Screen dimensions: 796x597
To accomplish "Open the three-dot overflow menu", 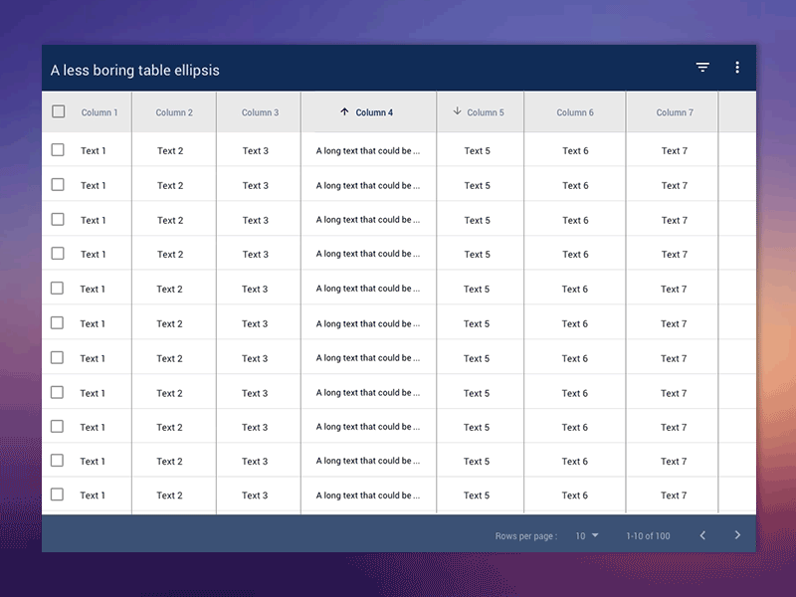I will tap(737, 67).
